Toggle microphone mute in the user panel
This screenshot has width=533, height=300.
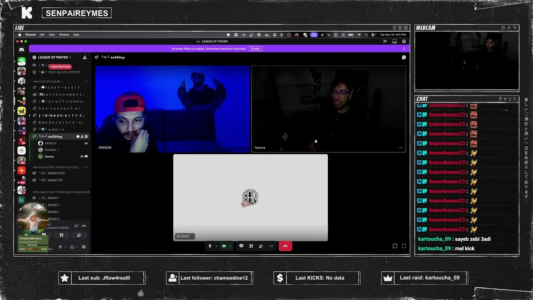60,247
